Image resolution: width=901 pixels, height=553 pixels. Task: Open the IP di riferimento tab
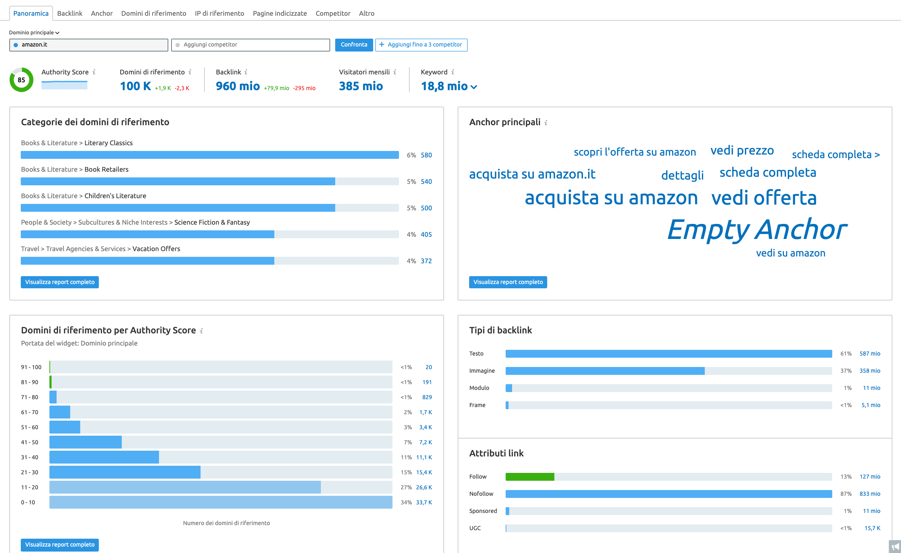click(x=219, y=13)
